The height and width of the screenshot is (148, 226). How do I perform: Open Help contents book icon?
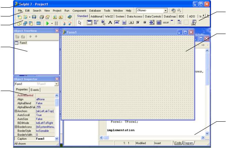69,17
